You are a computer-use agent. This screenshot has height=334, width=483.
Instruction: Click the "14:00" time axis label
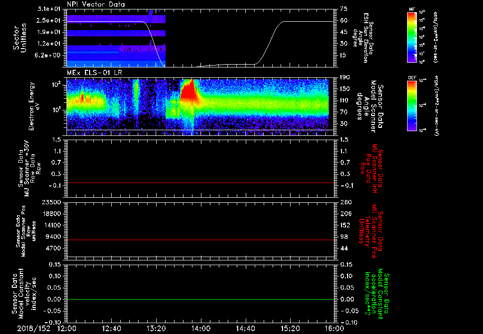201,329
